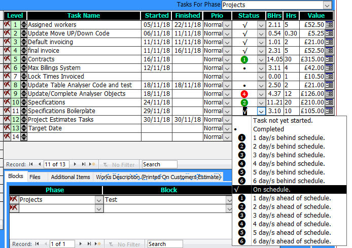Screen dimensions: 352x248
Task: Create new block record
Action: (98, 244)
